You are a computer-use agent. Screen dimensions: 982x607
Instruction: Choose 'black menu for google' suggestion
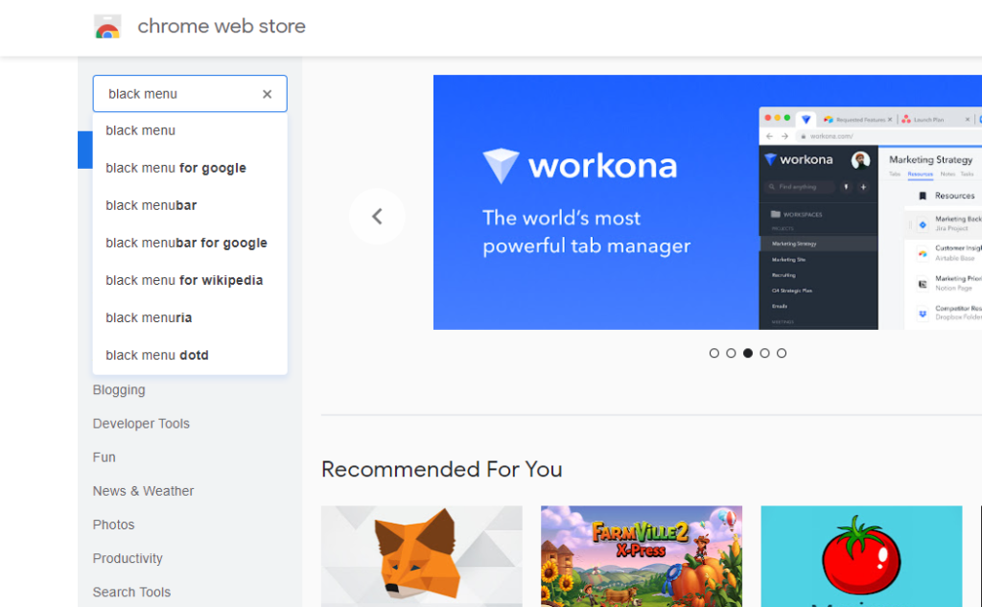[x=175, y=168]
